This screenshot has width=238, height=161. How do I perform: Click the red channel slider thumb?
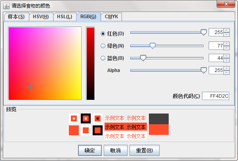pyautogui.click(x=204, y=32)
